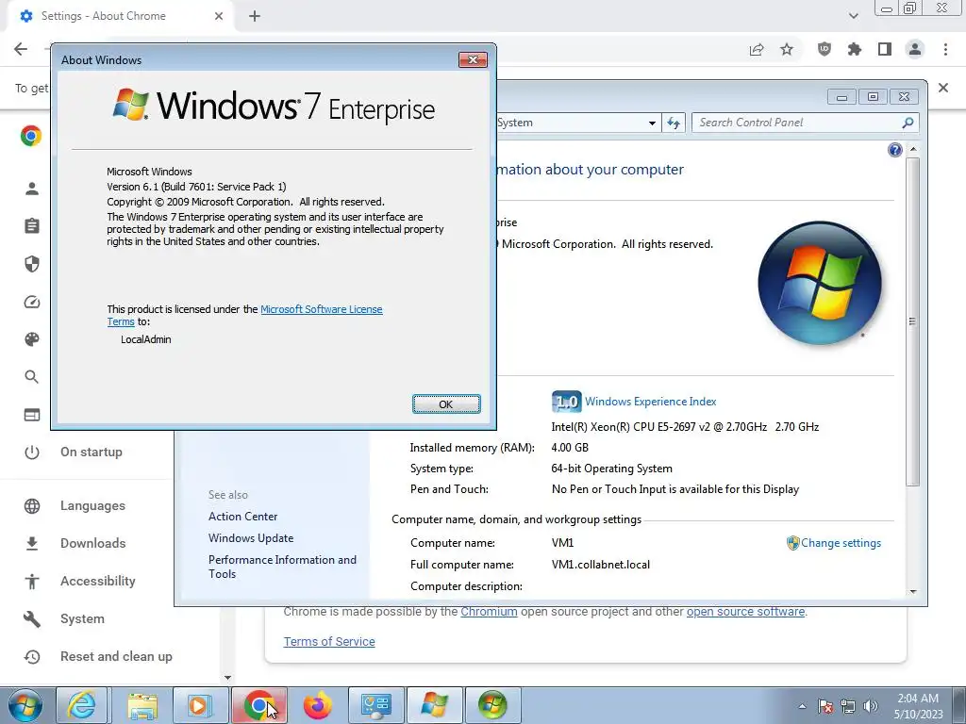Image resolution: width=966 pixels, height=724 pixels.
Task: Open Performance Information and Tools link
Action: tap(282, 567)
